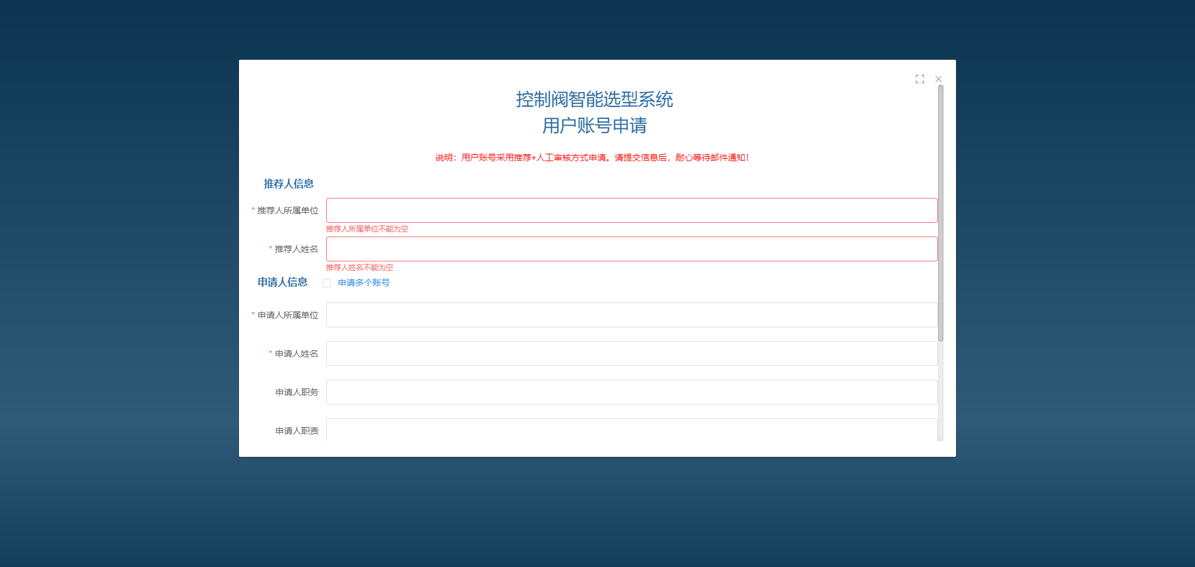Select the 申请人所属单位 input field
1195x567 pixels.
631,315
